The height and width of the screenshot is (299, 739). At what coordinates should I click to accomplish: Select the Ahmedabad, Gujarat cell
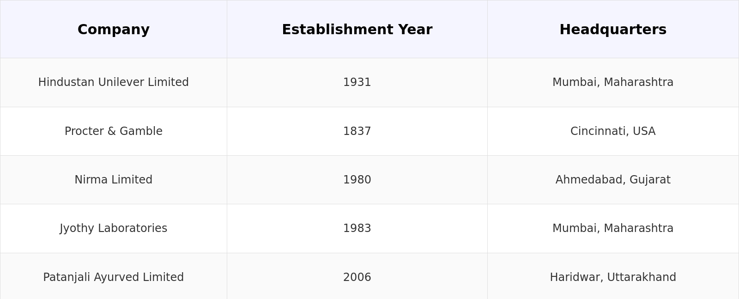click(613, 180)
